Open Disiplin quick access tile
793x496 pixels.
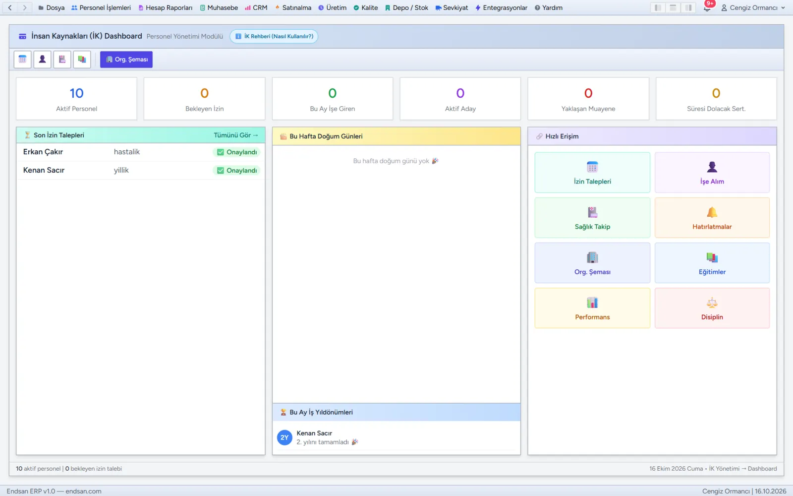(x=712, y=308)
